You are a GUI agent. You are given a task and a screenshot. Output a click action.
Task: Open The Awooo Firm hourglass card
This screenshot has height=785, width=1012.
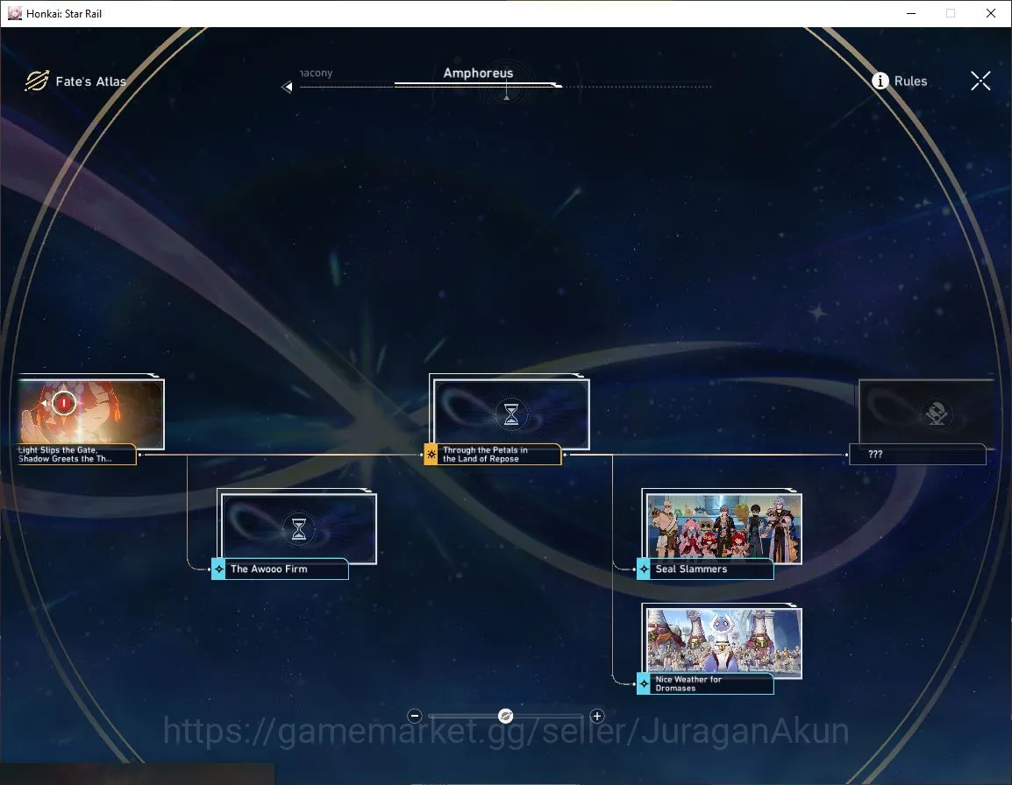point(298,527)
